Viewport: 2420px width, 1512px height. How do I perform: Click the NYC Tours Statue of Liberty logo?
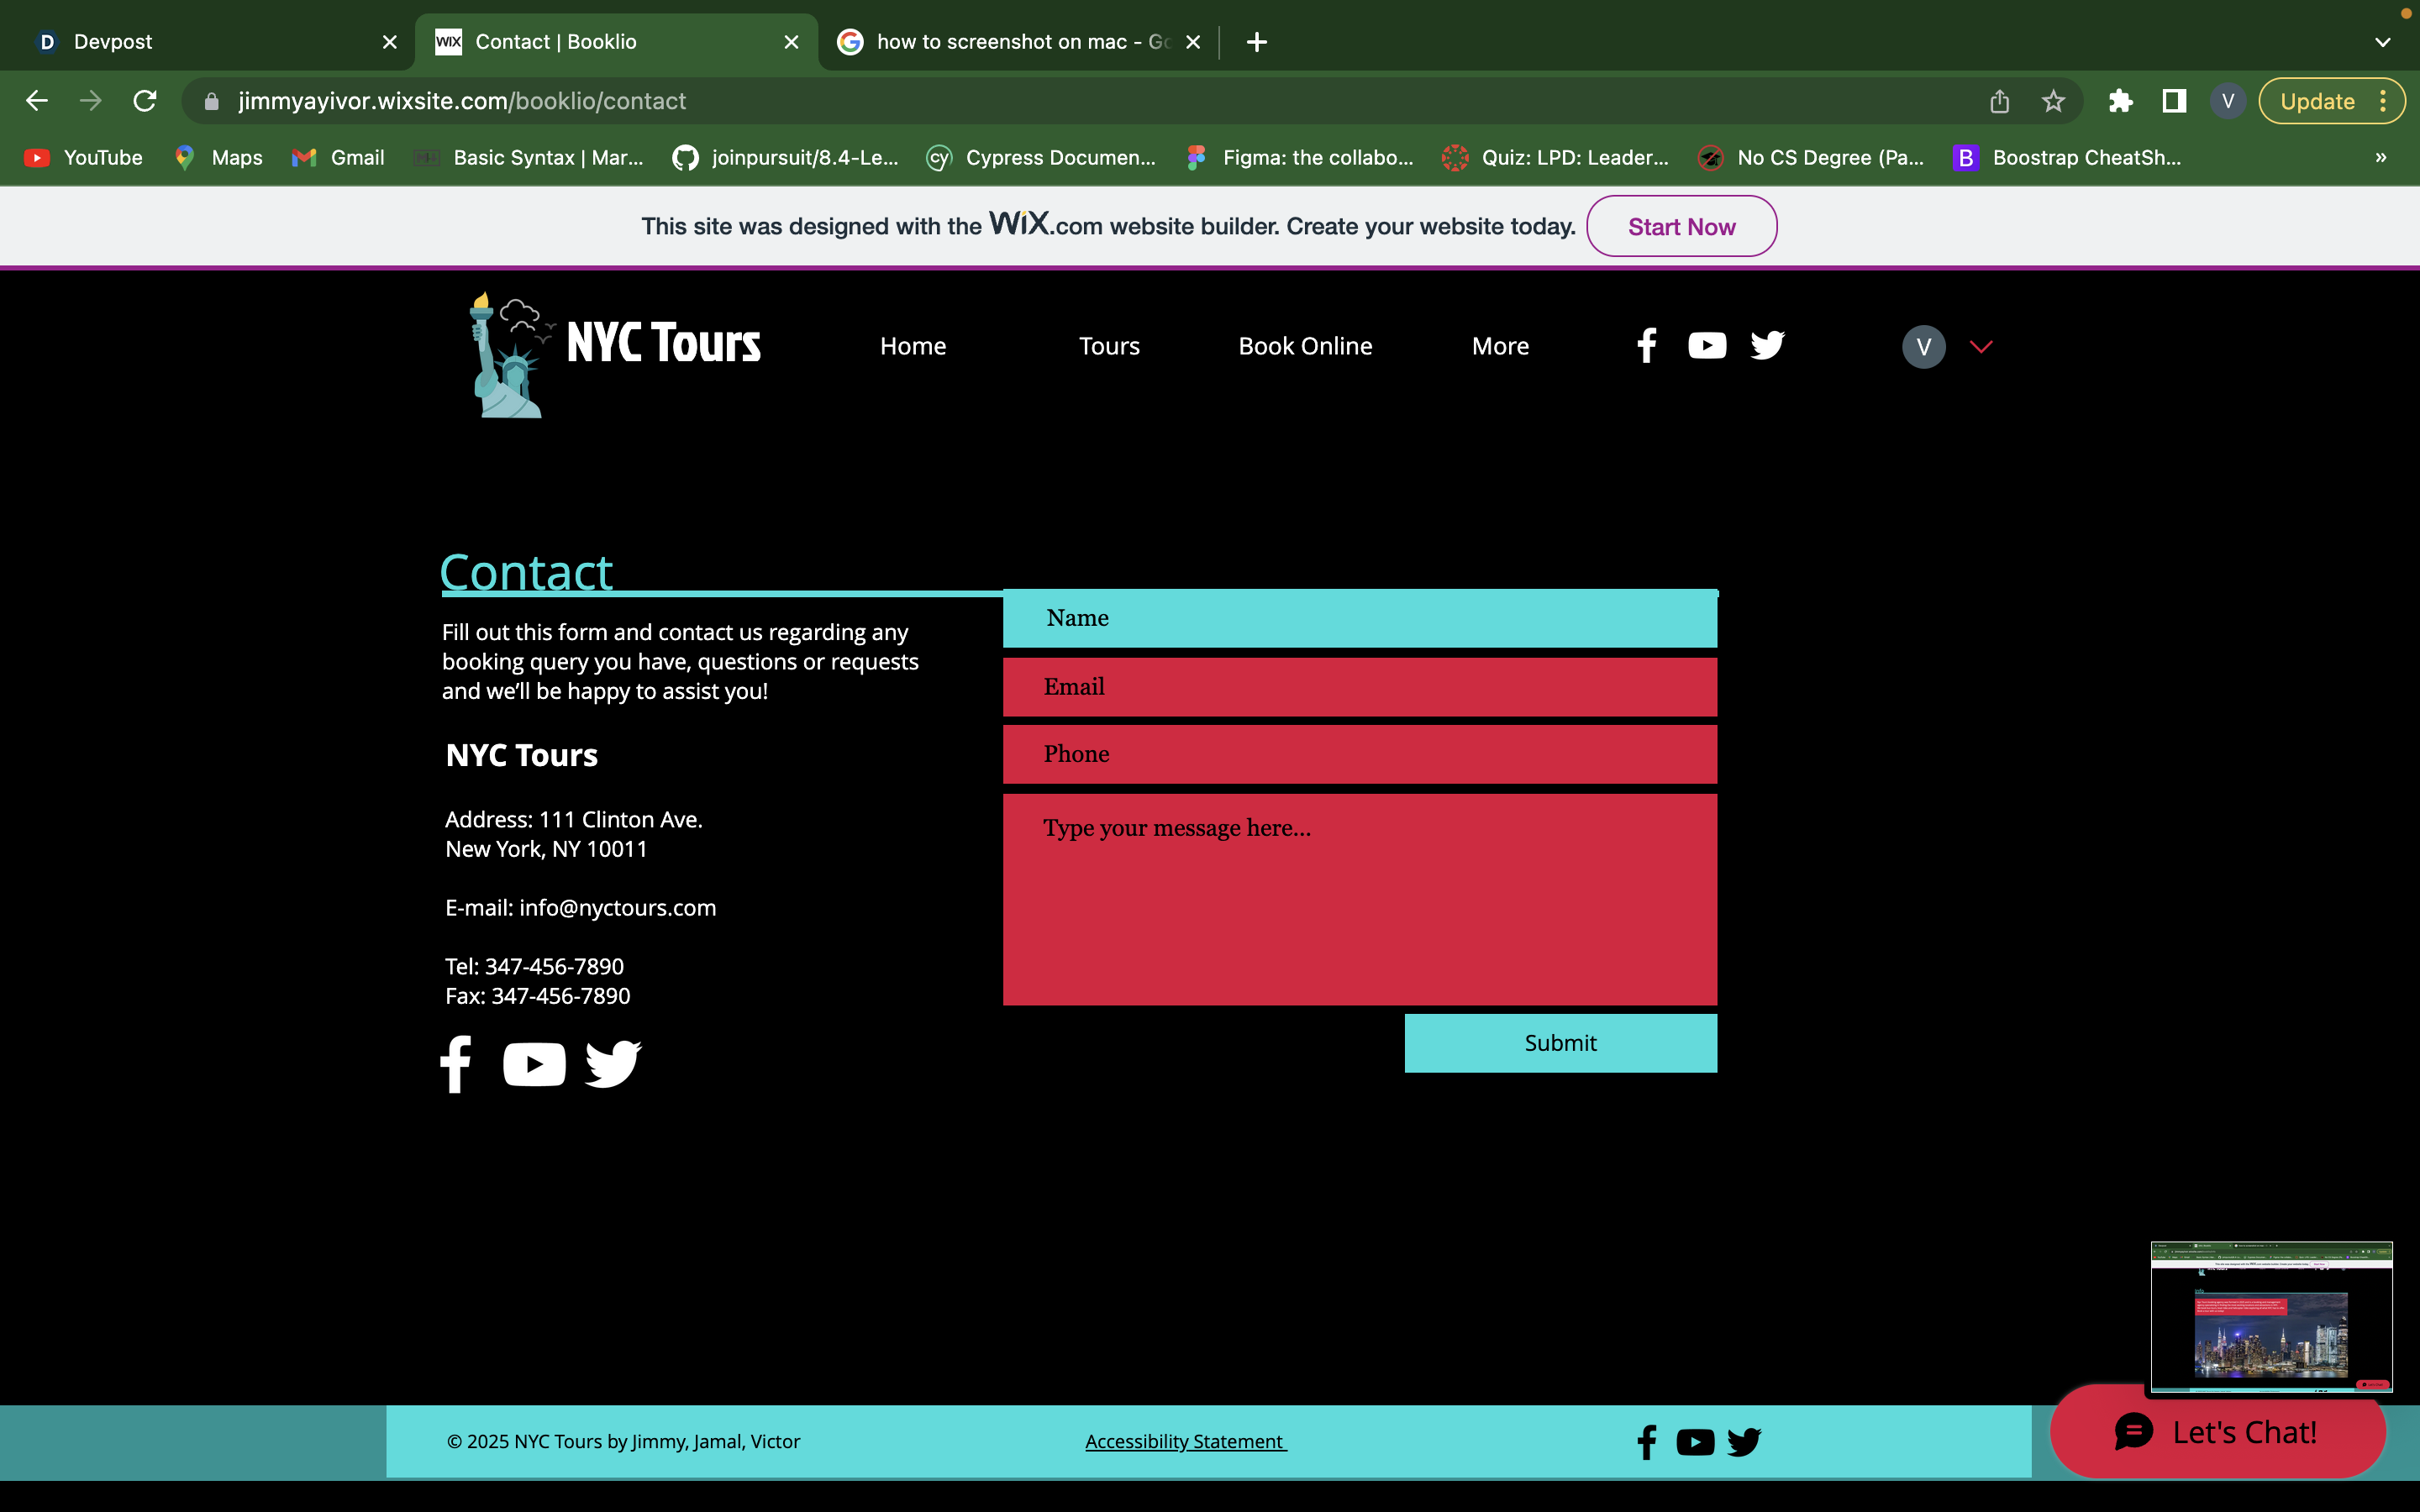[x=510, y=355]
